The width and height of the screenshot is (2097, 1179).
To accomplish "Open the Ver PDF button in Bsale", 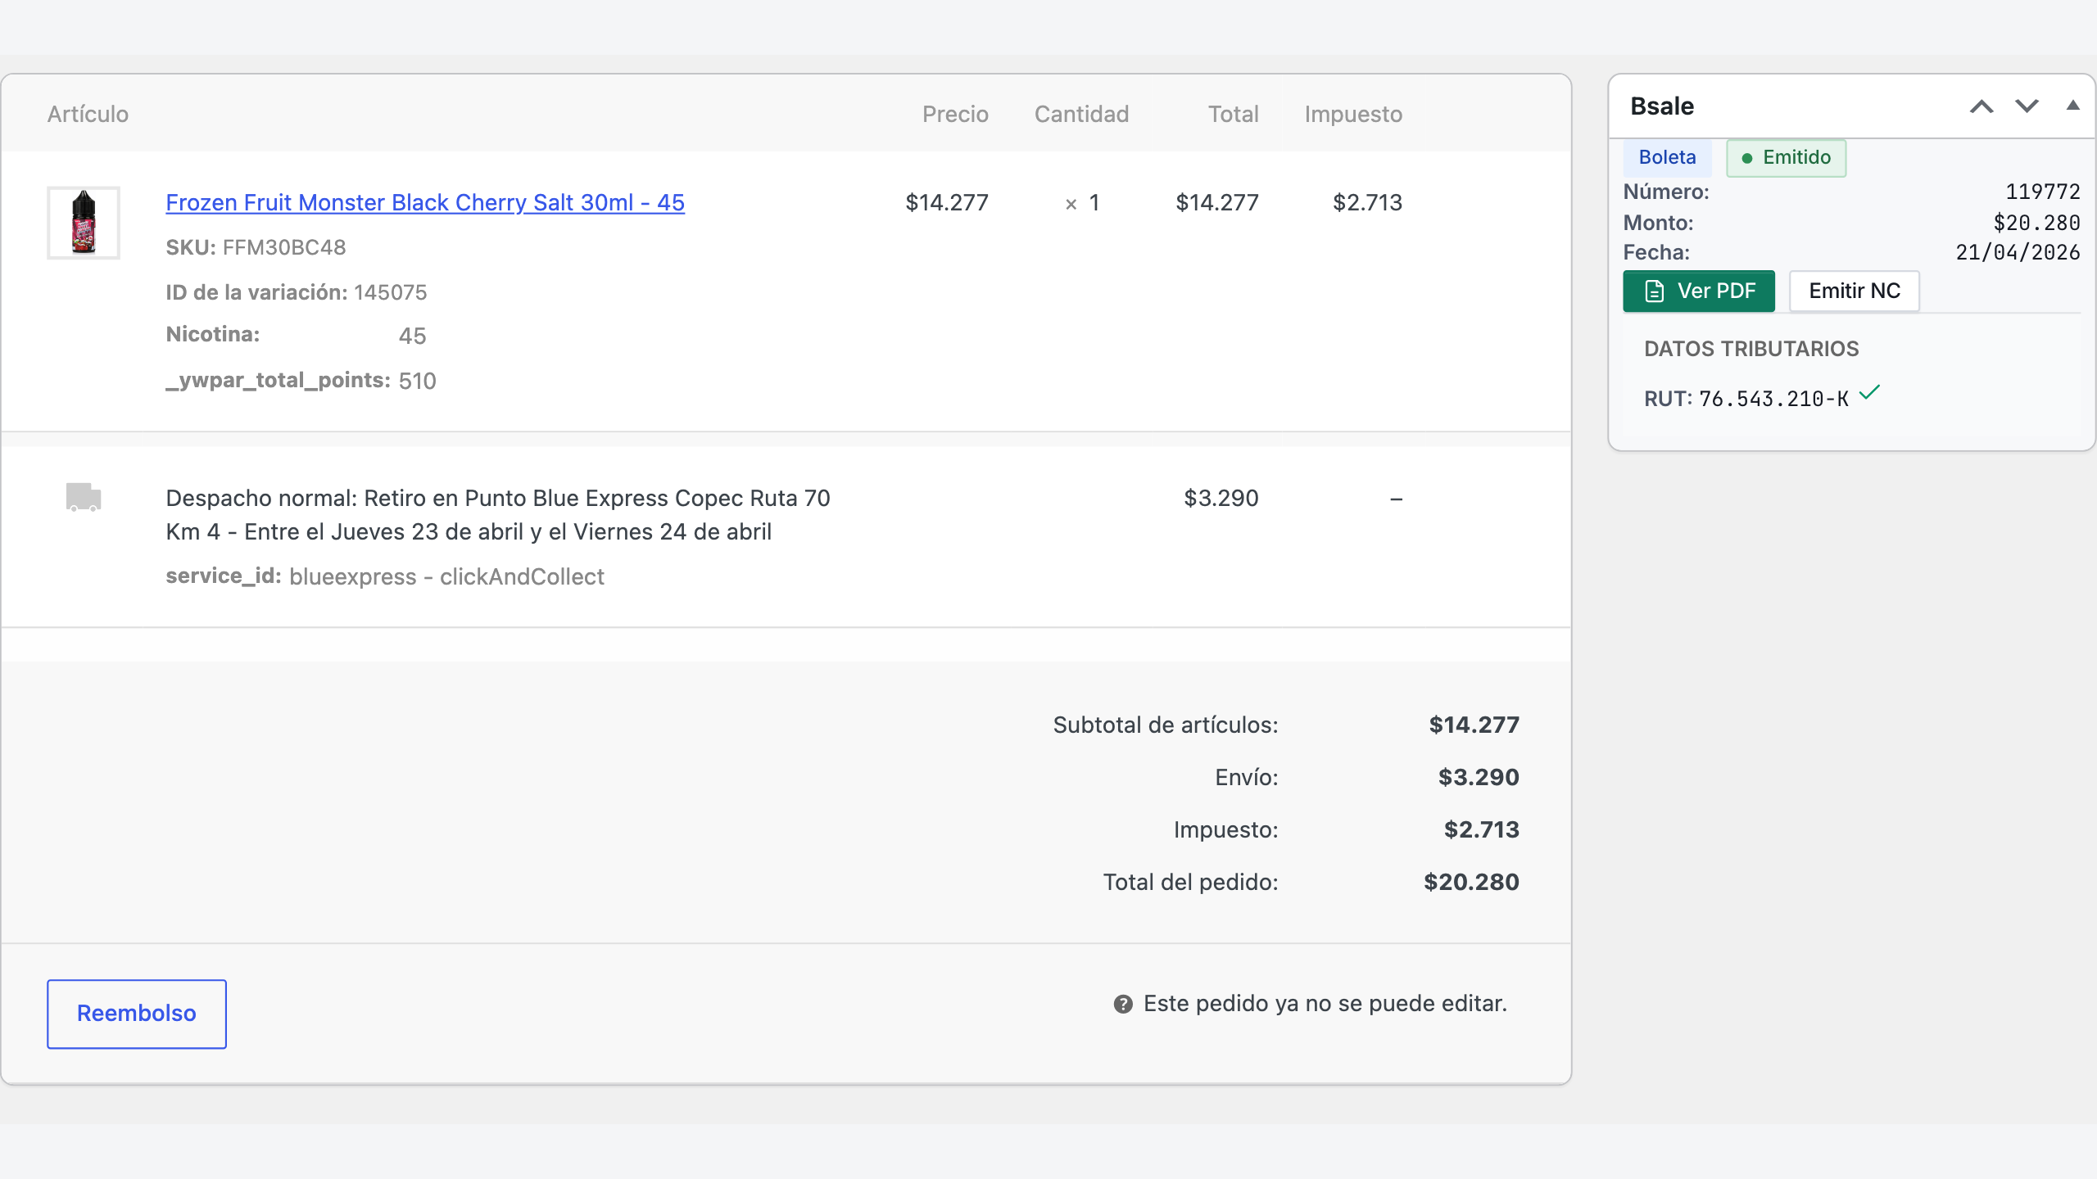I will tap(1699, 291).
